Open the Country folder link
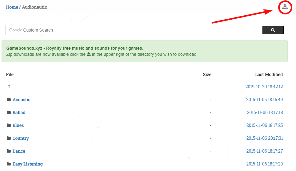The height and width of the screenshot is (171, 296). [x=21, y=138]
